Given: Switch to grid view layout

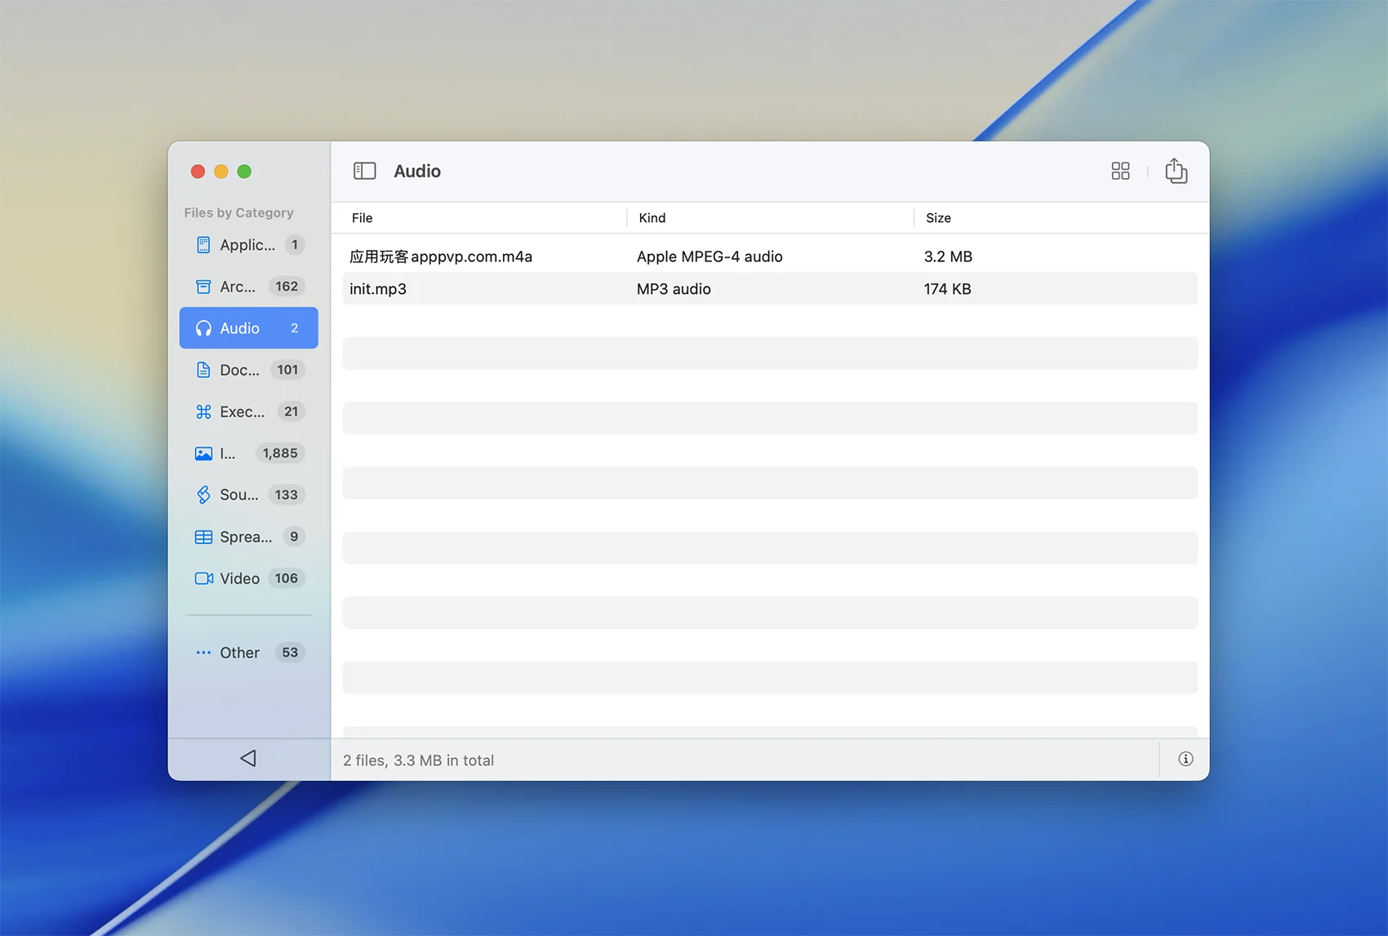Looking at the screenshot, I should coord(1120,171).
